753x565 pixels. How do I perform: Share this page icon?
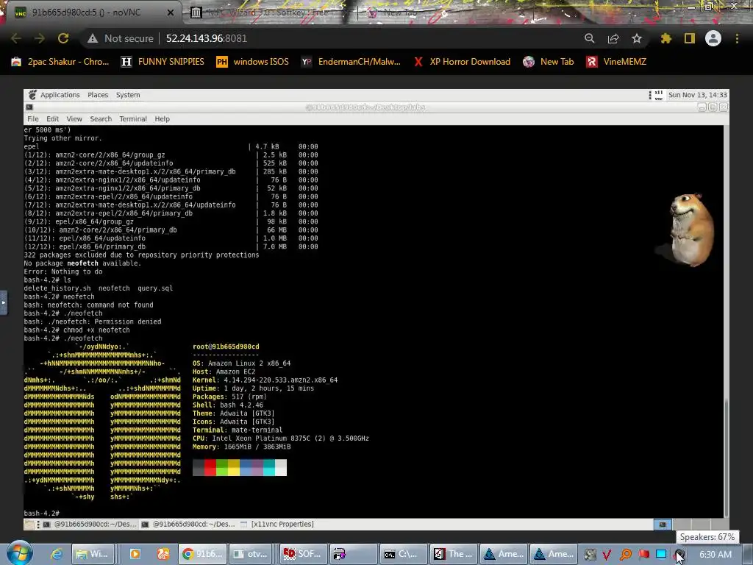[613, 38]
